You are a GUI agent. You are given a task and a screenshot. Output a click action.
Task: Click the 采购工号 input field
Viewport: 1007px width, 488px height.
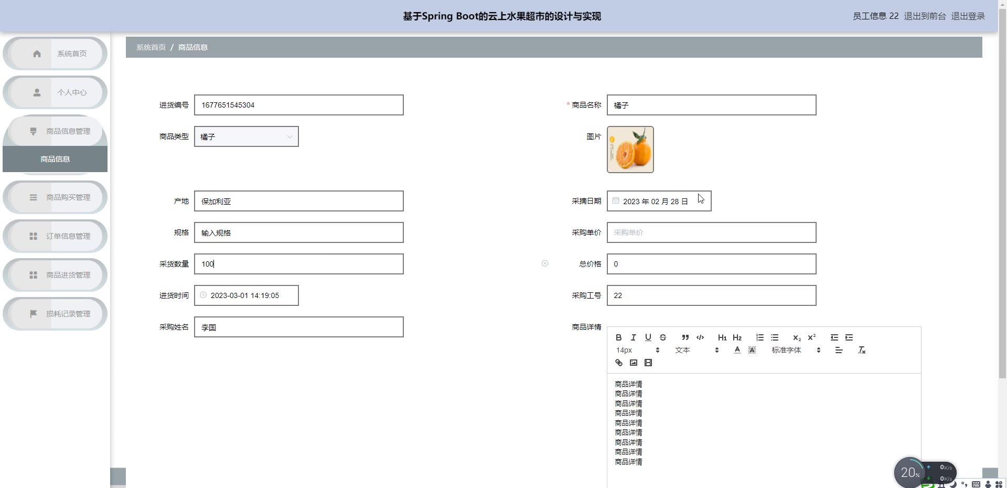(712, 295)
